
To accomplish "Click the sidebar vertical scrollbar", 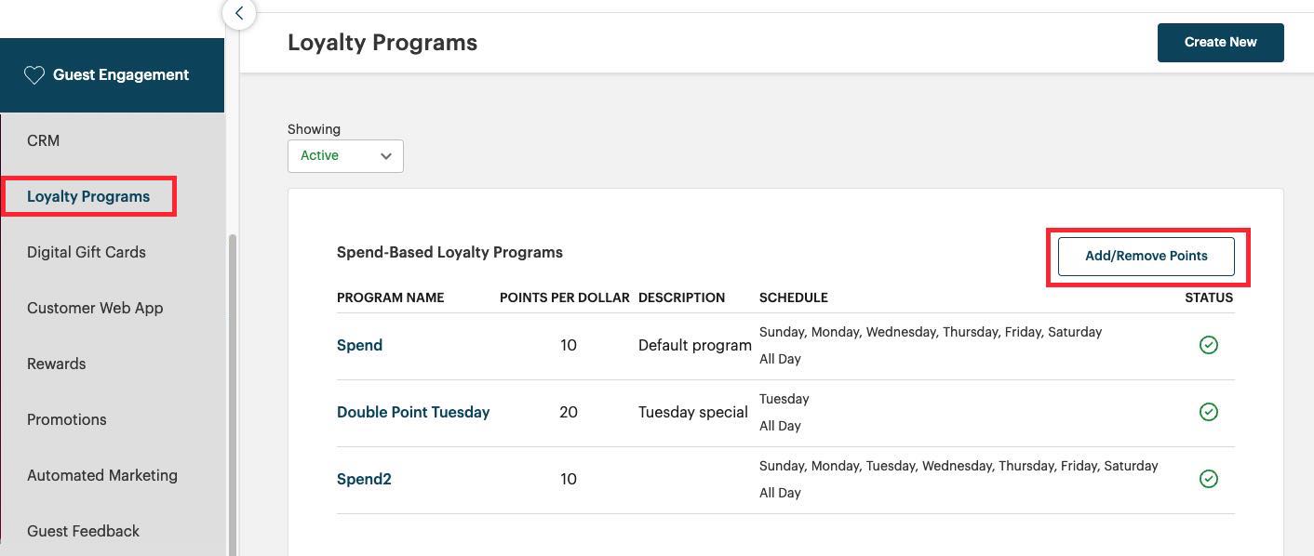I will pyautogui.click(x=233, y=391).
